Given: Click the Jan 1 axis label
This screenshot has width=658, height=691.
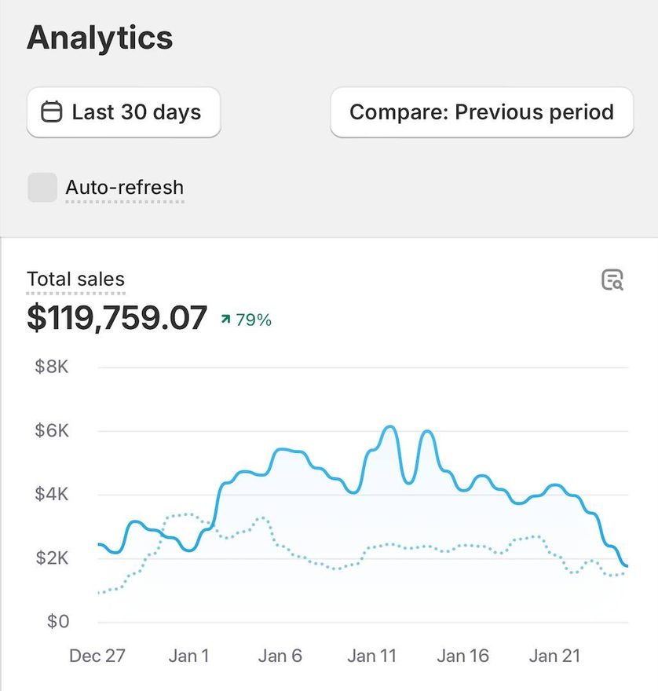Looking at the screenshot, I should [188, 656].
